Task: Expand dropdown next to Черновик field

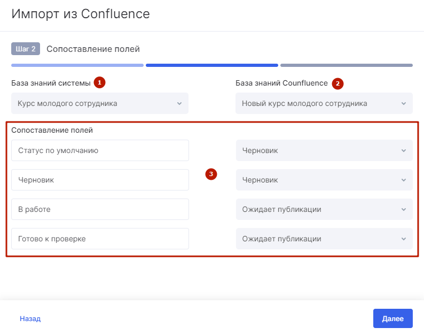Action: [324, 180]
